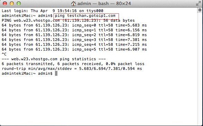Image resolution: width=203 pixels, height=126 pixels.
Task: Click the icmp_seq=0 response line
Action: [74, 25]
